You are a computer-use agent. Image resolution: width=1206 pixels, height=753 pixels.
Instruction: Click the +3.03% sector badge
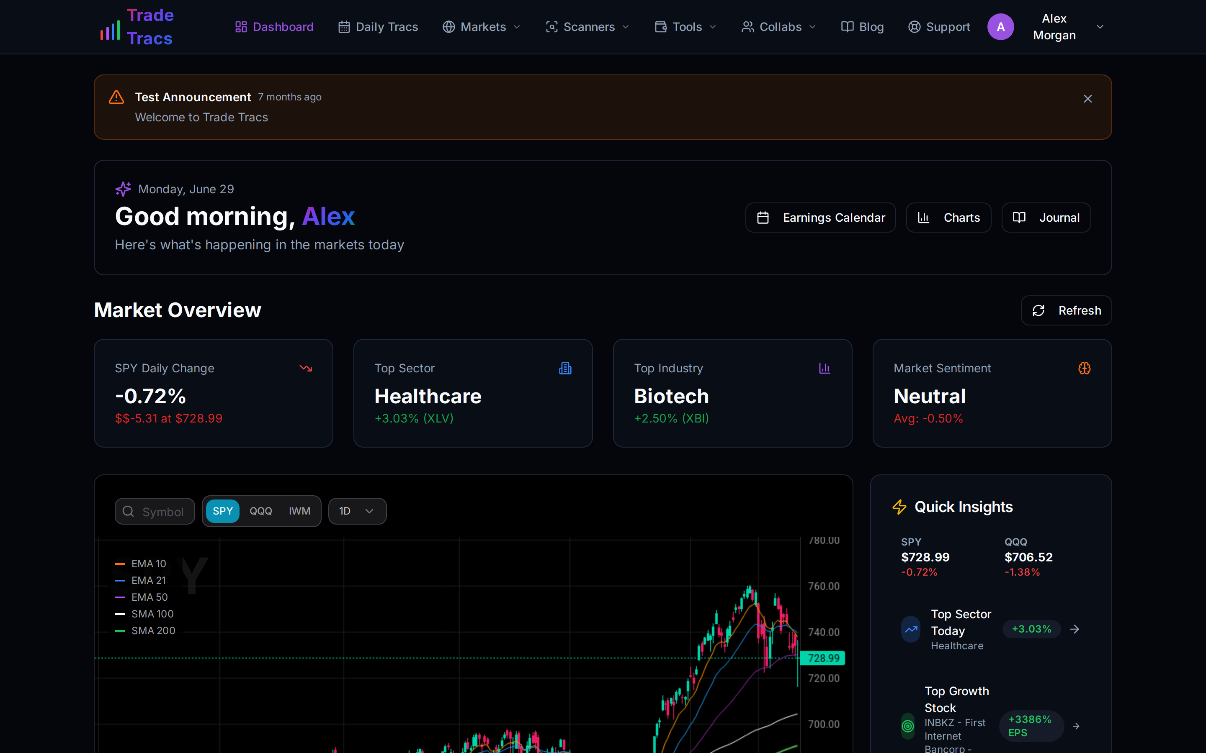tap(1031, 629)
